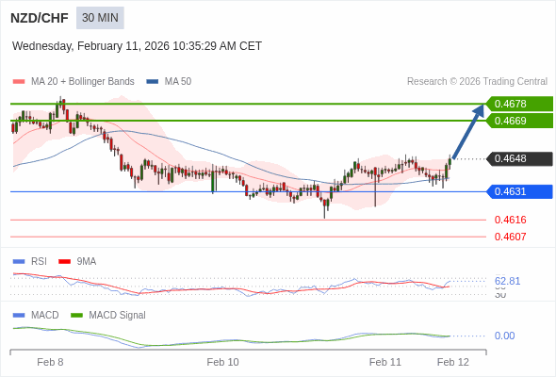
Task: Click the 0.4607 support level value
Action: 510,237
